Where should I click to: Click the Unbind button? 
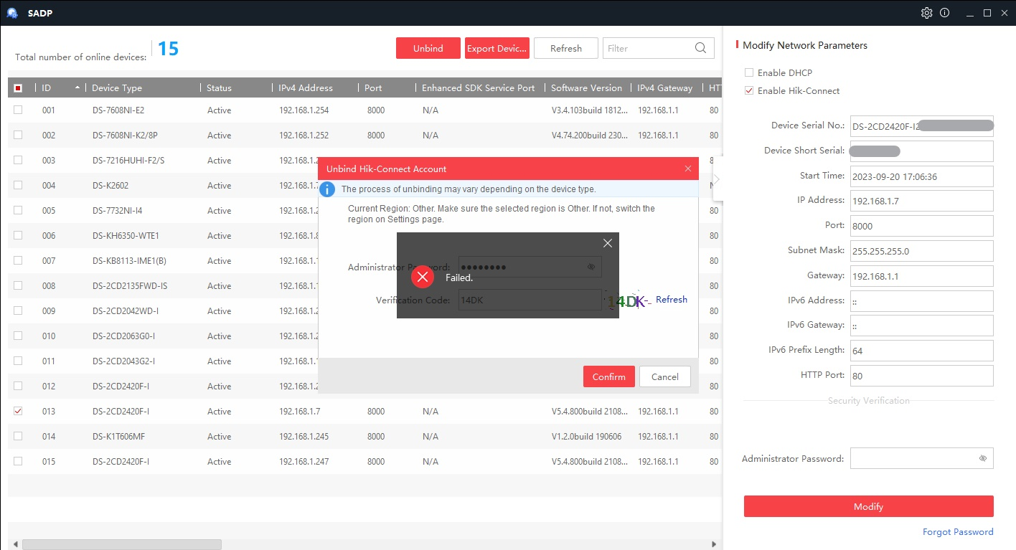[x=428, y=48]
